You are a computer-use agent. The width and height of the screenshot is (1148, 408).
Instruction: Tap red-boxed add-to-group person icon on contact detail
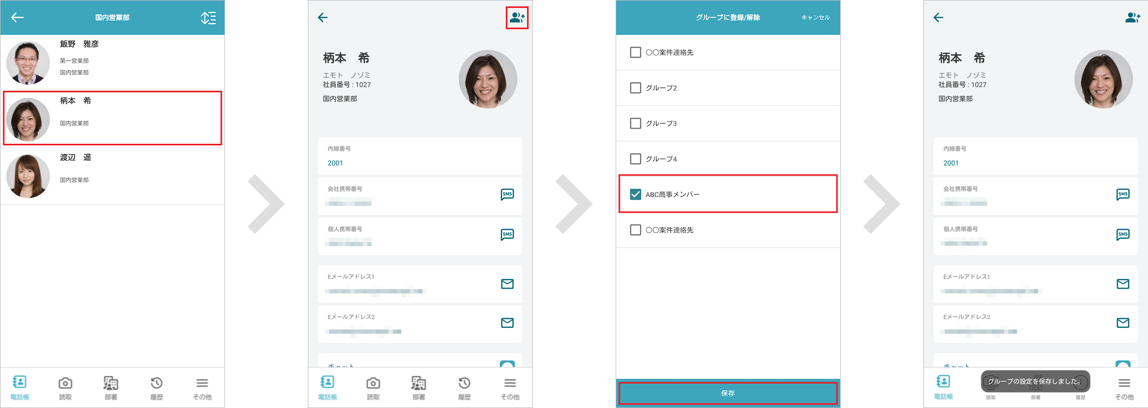(517, 18)
